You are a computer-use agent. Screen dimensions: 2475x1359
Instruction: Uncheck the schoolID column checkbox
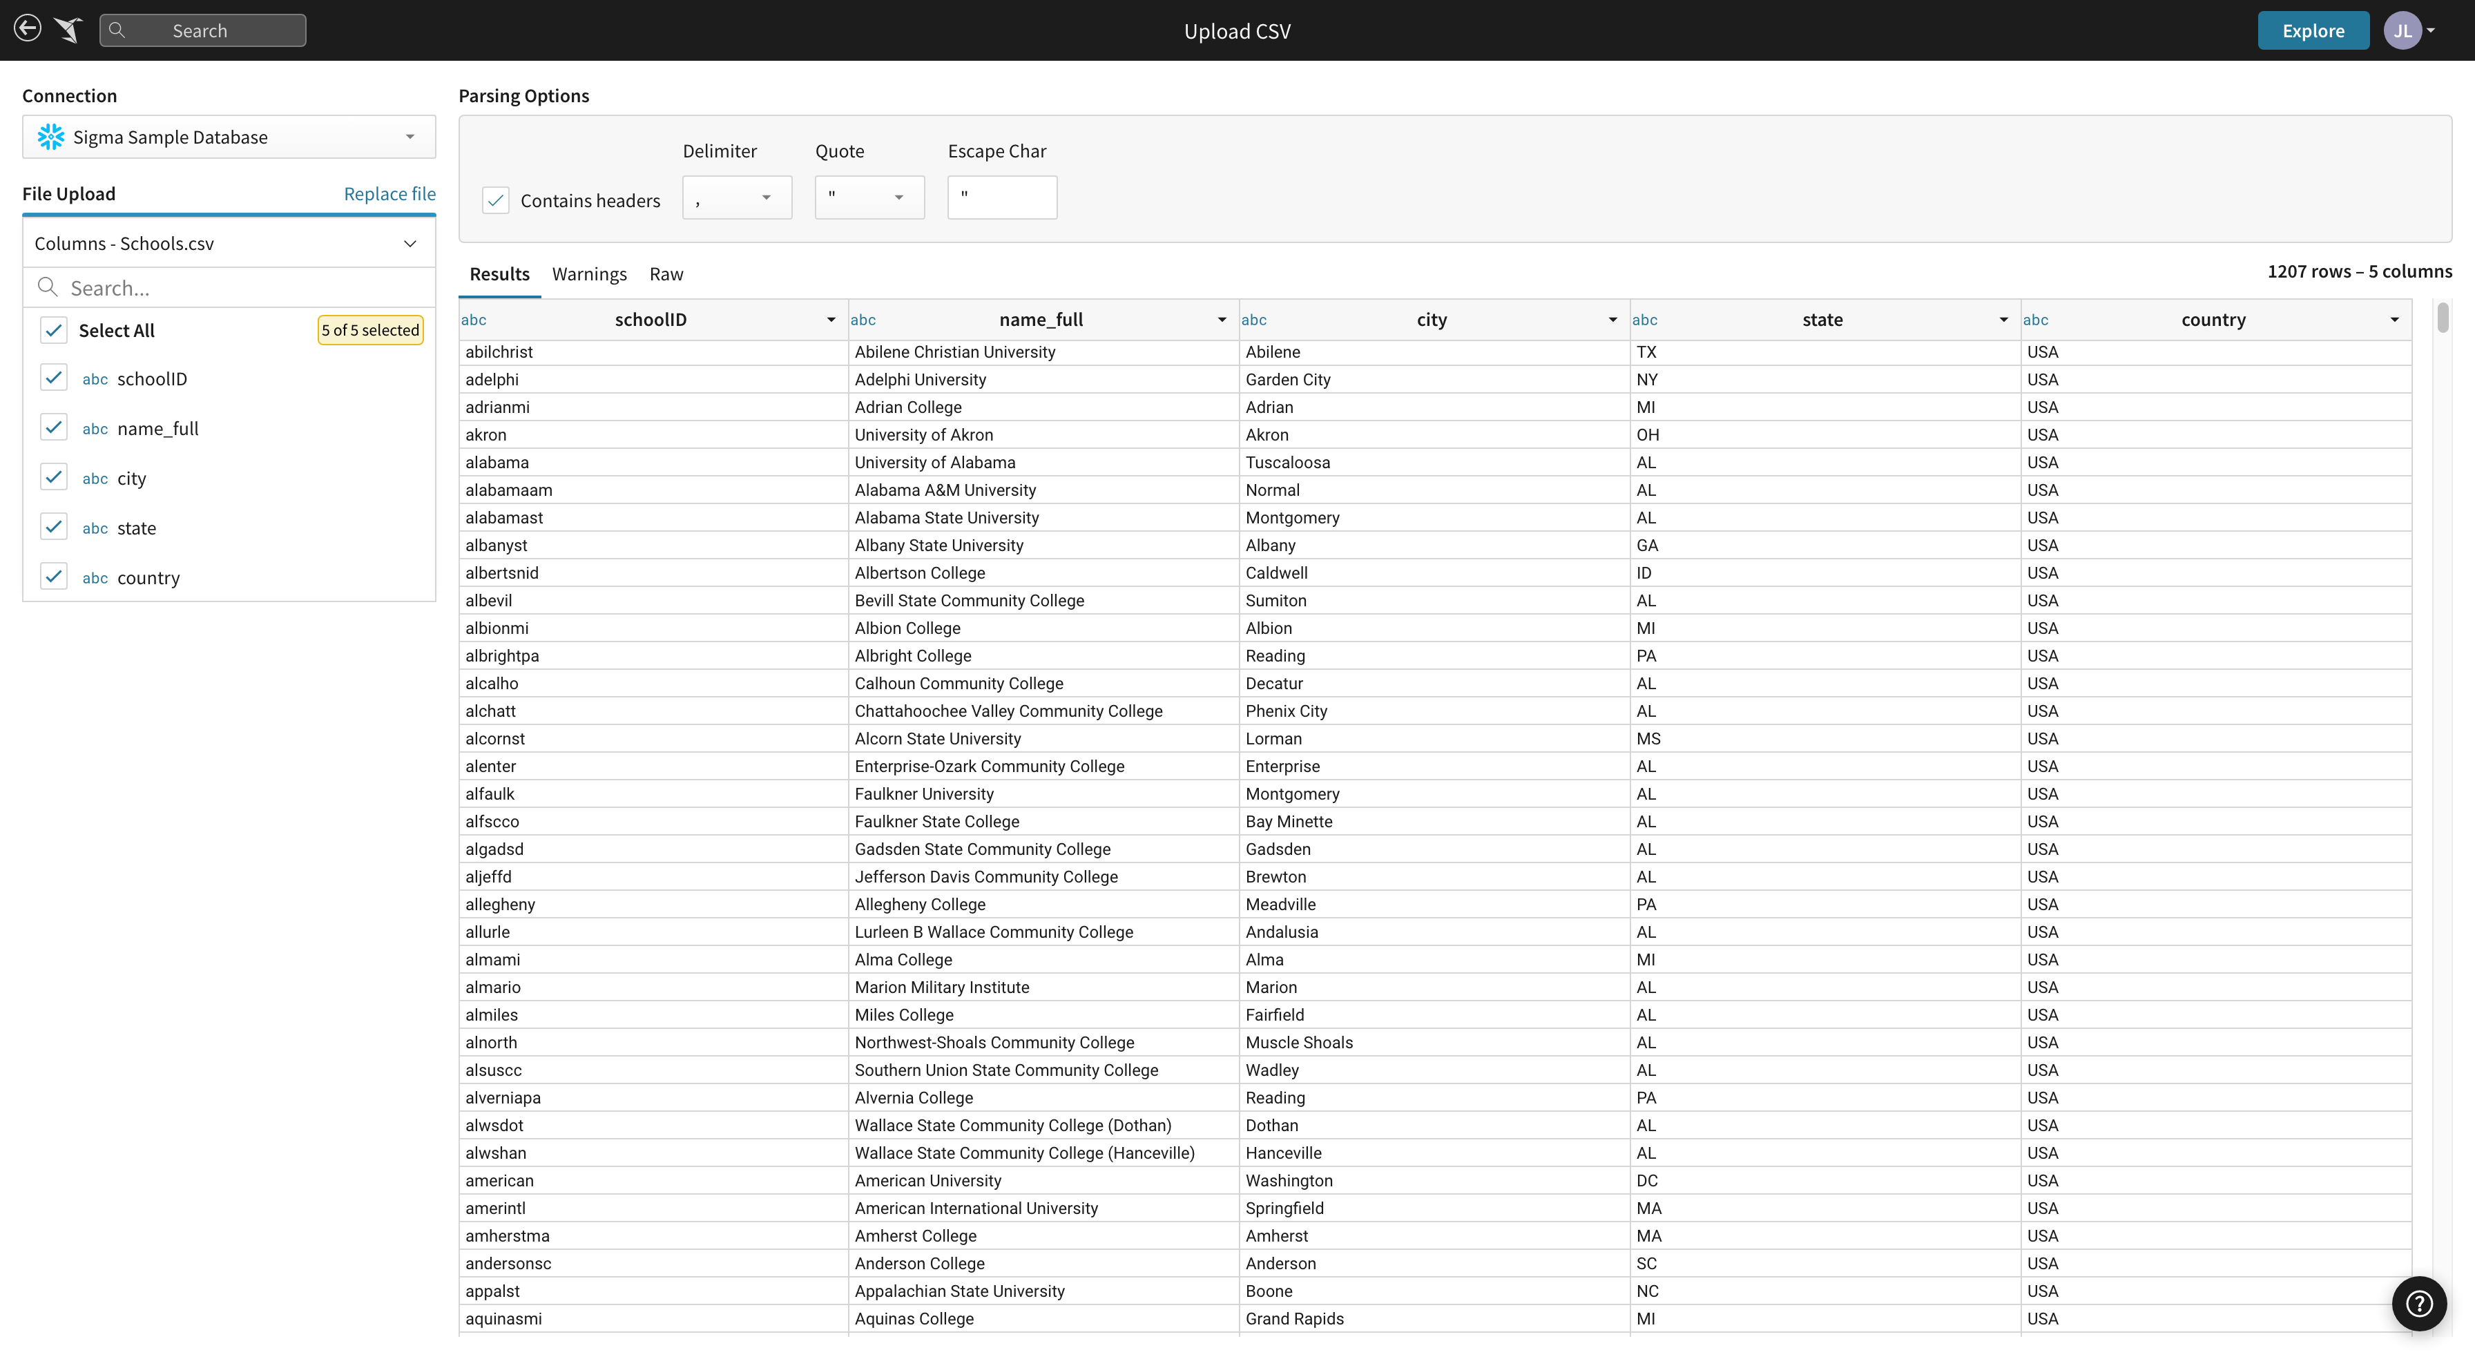pyautogui.click(x=54, y=378)
